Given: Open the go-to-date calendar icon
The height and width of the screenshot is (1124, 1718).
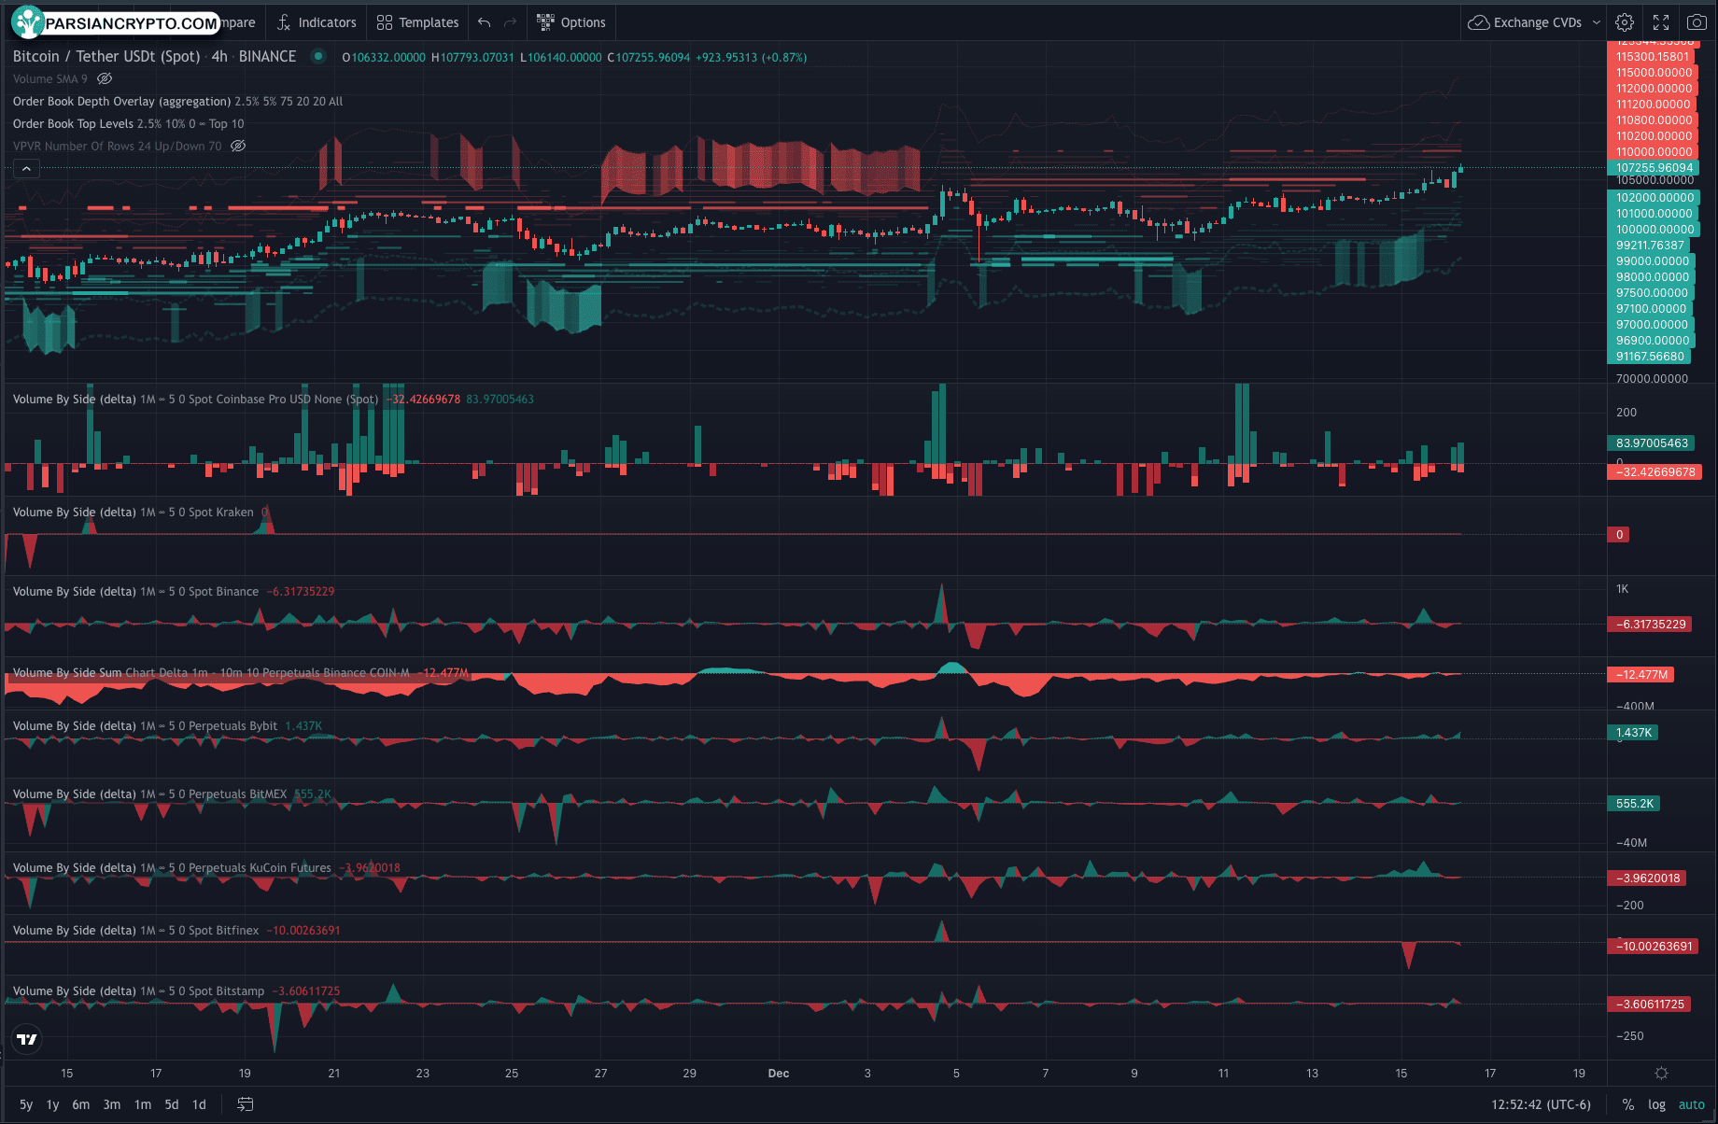Looking at the screenshot, I should 245,1104.
